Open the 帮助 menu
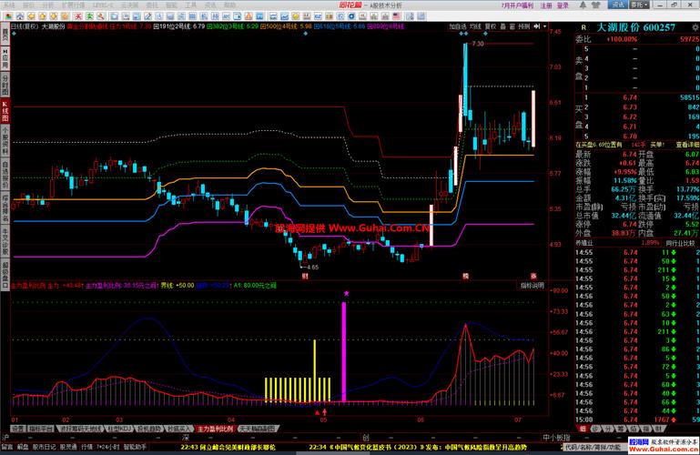 pos(230,5)
